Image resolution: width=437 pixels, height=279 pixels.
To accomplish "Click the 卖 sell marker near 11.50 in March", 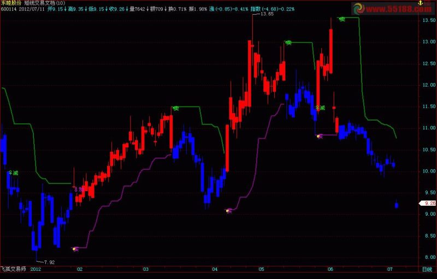I will [x=175, y=108].
